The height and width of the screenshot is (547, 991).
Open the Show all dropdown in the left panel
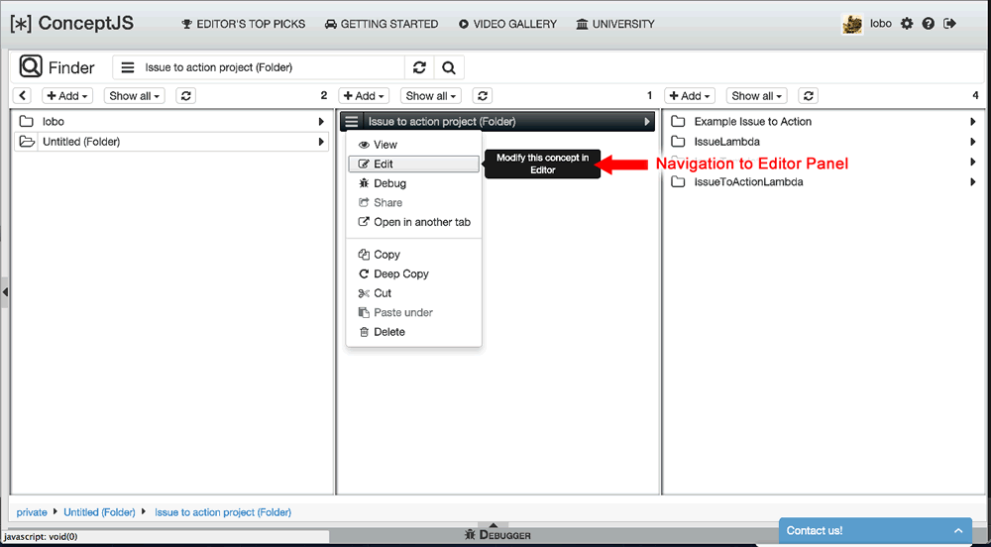[x=134, y=96]
